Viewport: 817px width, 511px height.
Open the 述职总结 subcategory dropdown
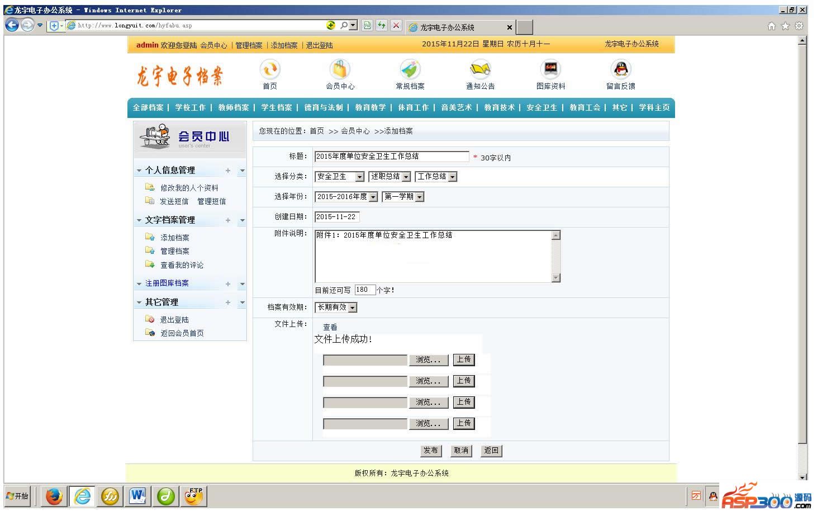(x=390, y=177)
